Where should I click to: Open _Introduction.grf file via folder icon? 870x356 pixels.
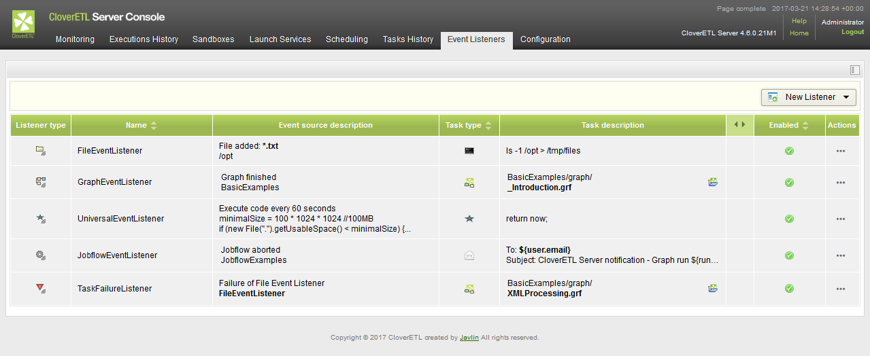713,182
